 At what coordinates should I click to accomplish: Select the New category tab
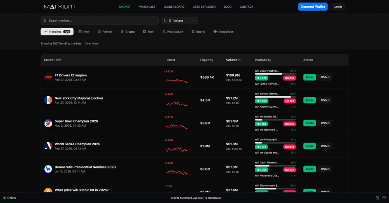point(84,32)
